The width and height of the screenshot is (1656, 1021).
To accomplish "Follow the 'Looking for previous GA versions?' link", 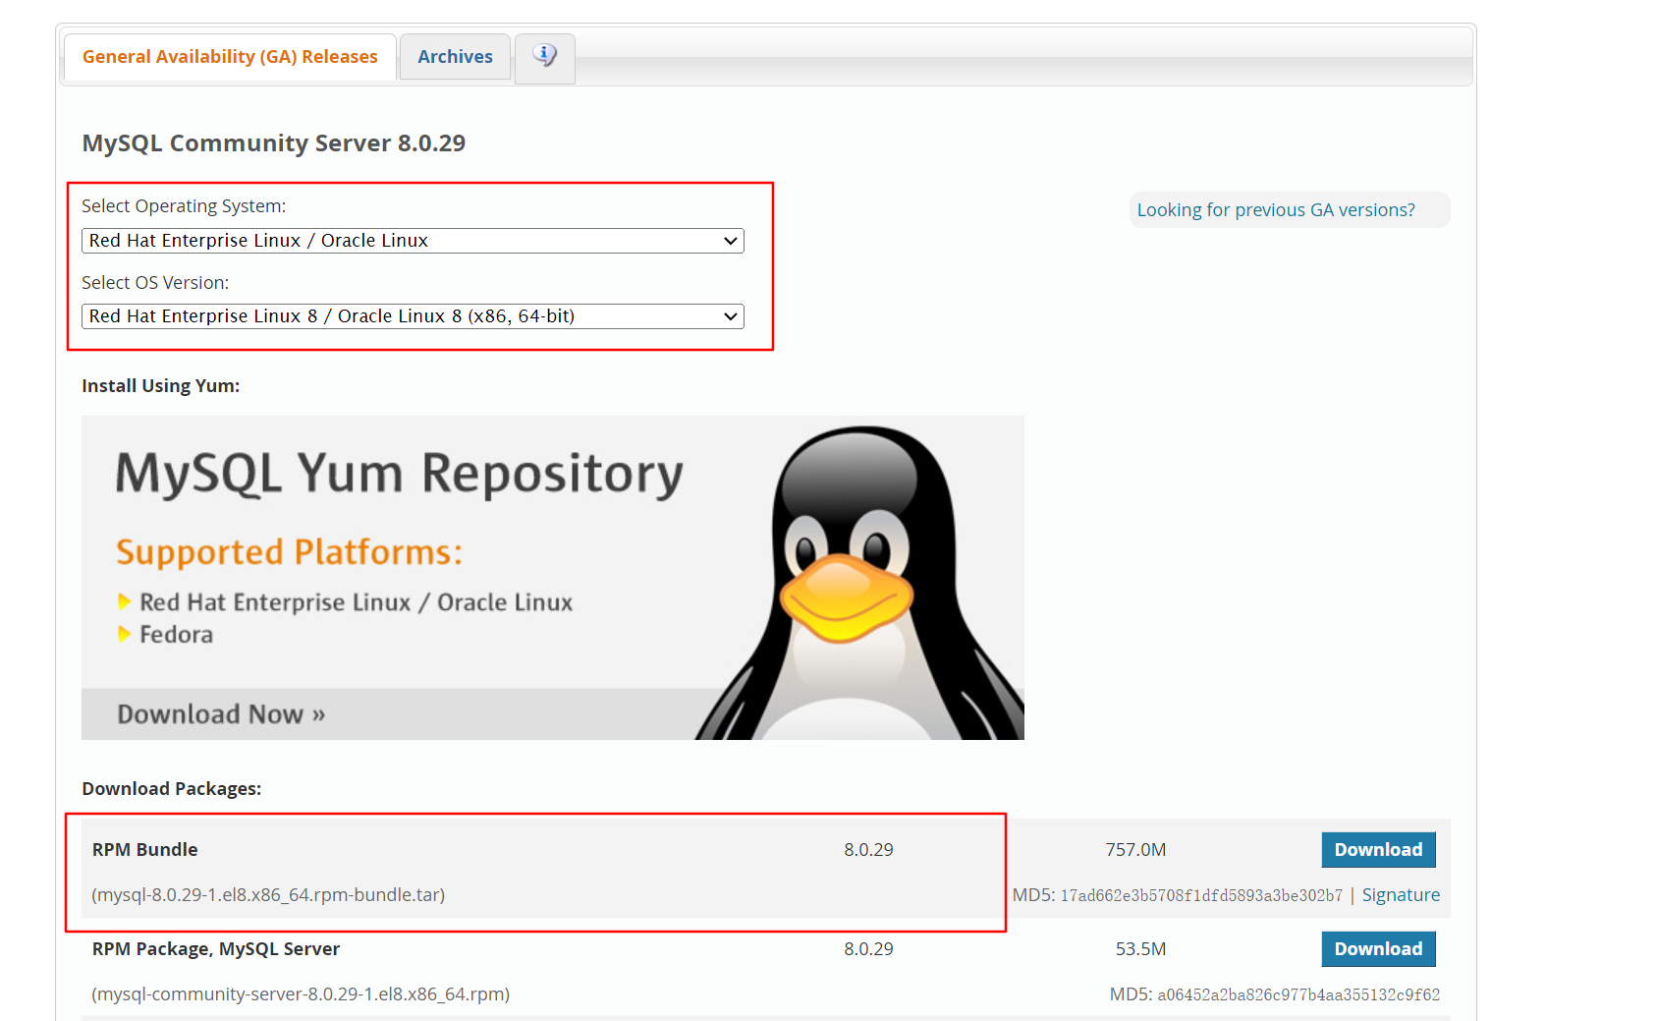I will pyautogui.click(x=1276, y=210).
